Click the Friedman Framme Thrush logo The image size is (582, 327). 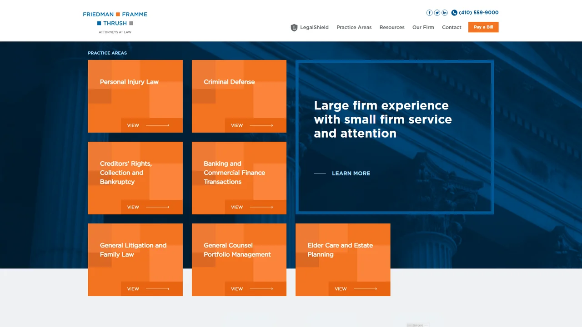[x=115, y=23]
